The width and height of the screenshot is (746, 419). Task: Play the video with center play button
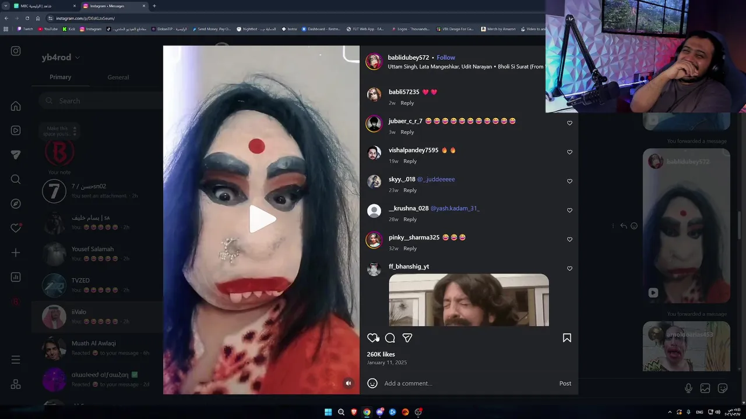262,219
